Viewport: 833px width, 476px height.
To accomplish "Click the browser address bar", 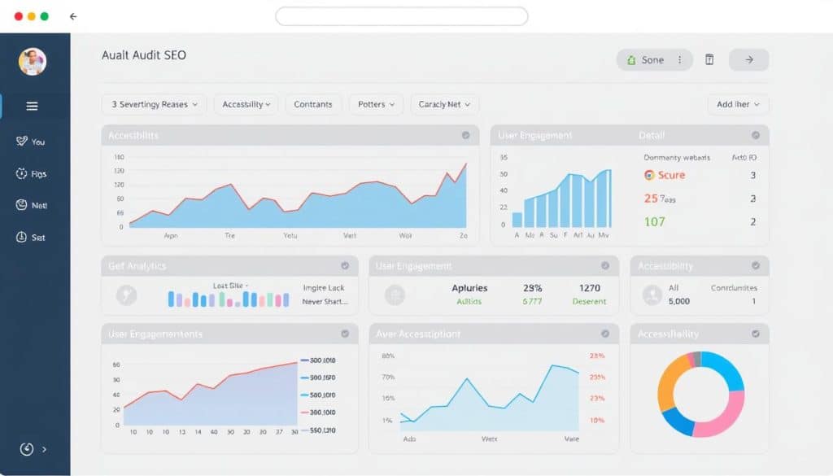I will pos(402,16).
